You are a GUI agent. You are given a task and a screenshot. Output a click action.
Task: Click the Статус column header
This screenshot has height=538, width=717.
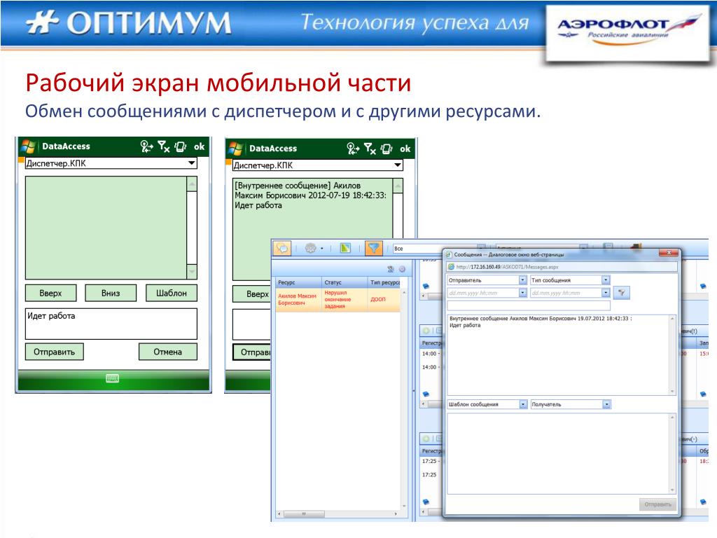[344, 282]
